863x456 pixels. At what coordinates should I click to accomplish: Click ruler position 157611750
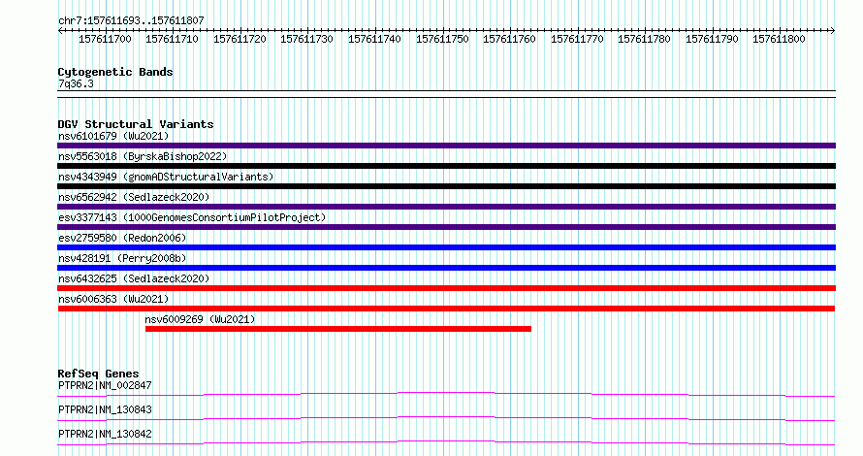point(442,39)
